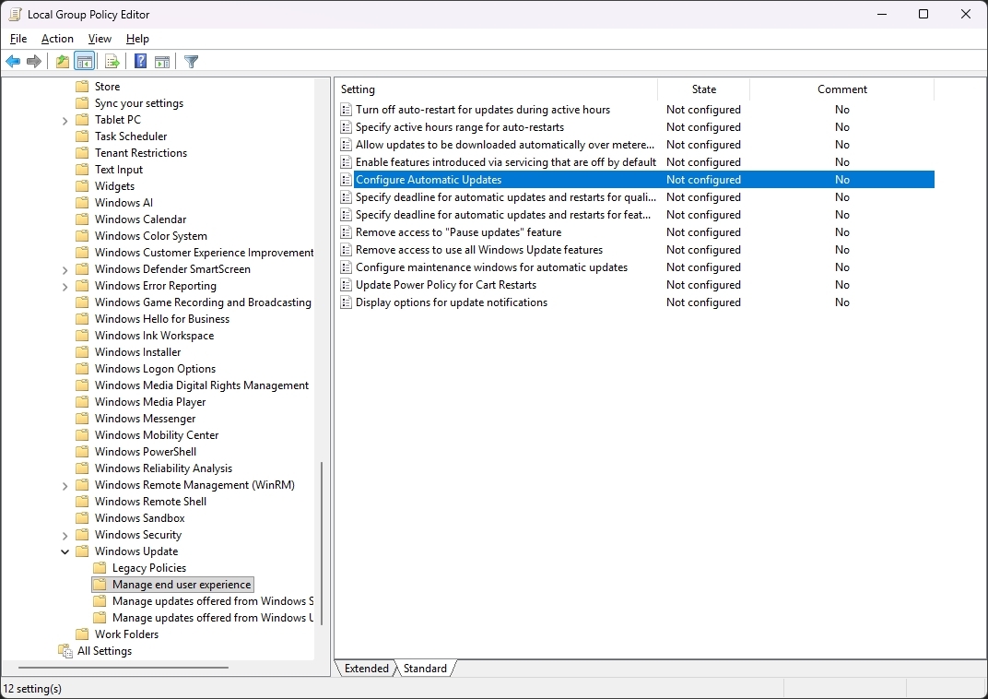
Task: Expand the Tablet PC tree node
Action: [x=65, y=121]
